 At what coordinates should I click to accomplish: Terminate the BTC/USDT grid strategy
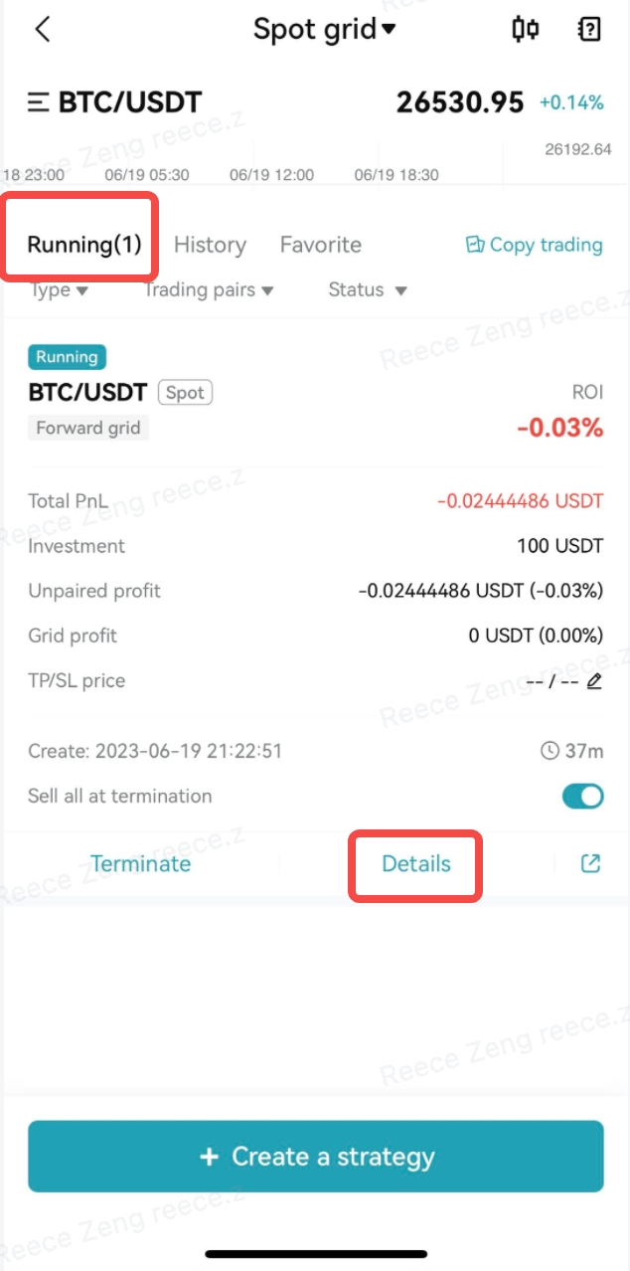140,863
